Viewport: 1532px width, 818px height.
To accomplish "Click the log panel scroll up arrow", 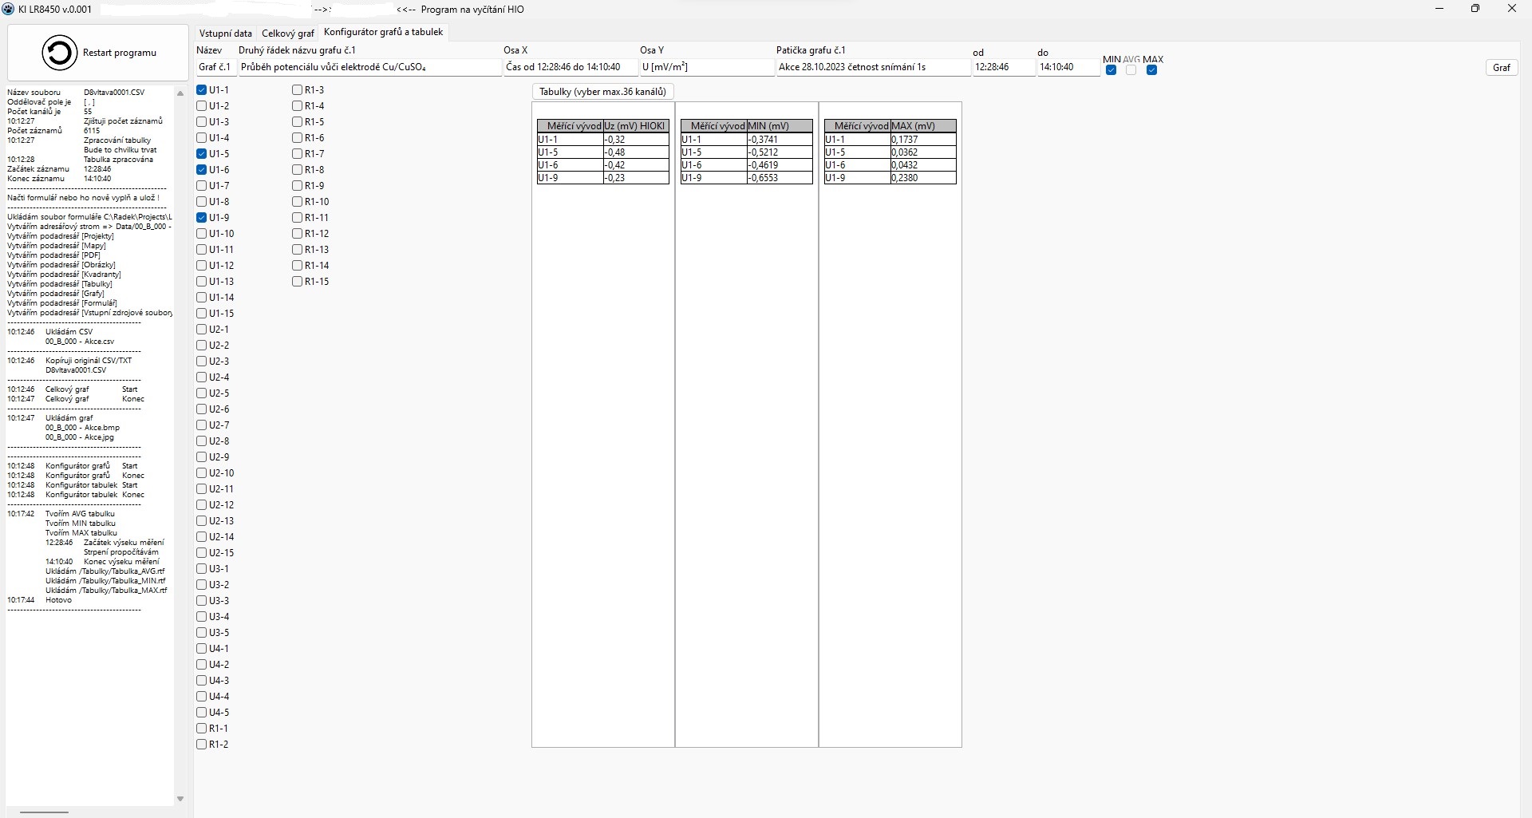I will [180, 93].
